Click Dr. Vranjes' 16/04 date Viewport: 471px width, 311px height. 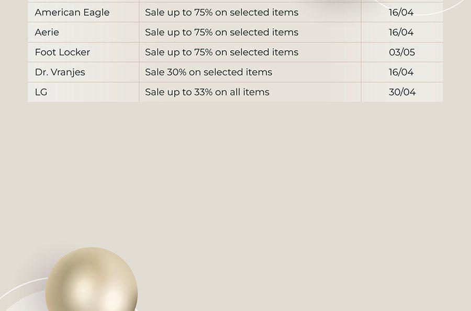coord(401,72)
